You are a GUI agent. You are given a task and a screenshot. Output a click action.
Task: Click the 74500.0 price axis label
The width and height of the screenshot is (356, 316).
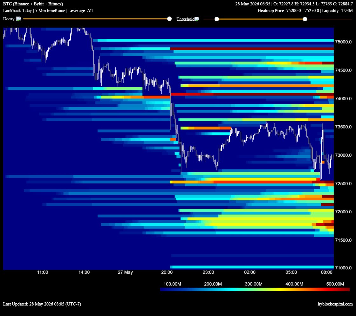point(343,70)
